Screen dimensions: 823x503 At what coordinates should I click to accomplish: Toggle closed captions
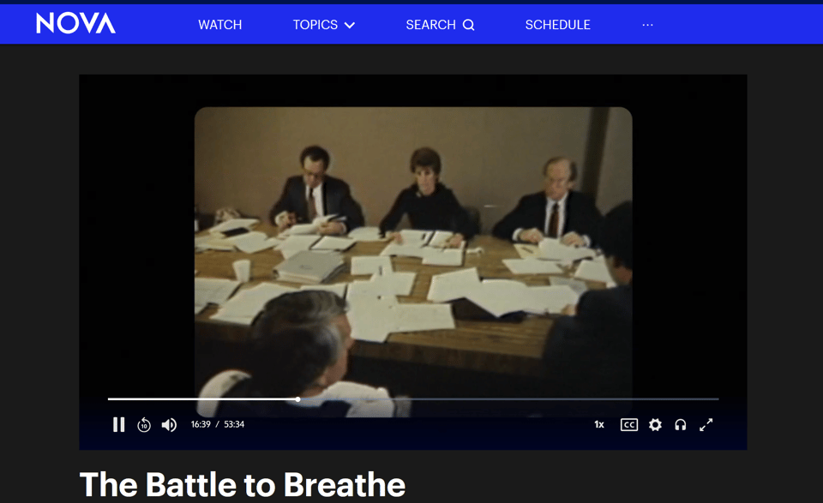tap(628, 424)
